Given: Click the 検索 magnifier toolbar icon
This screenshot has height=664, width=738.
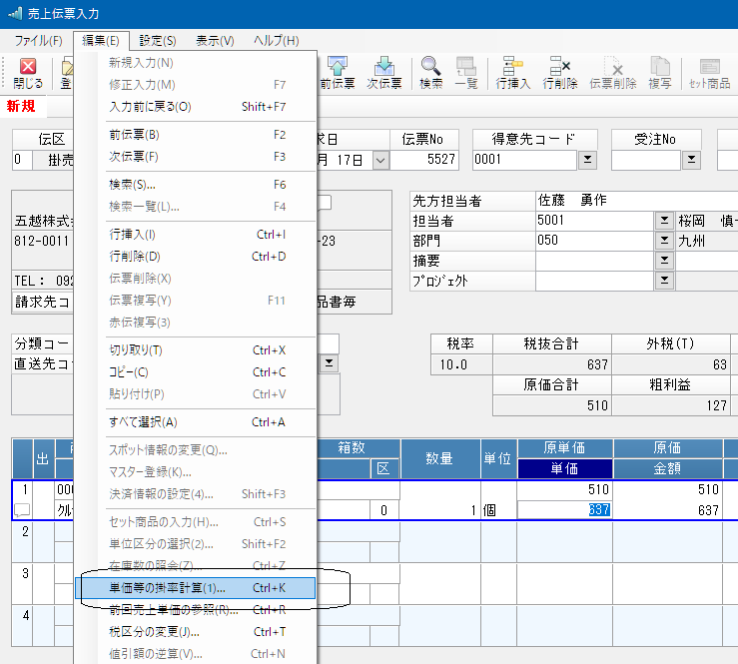Looking at the screenshot, I should coord(431,71).
